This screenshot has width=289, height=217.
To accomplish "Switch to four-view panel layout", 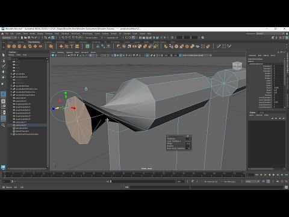I will [x=4, y=107].
